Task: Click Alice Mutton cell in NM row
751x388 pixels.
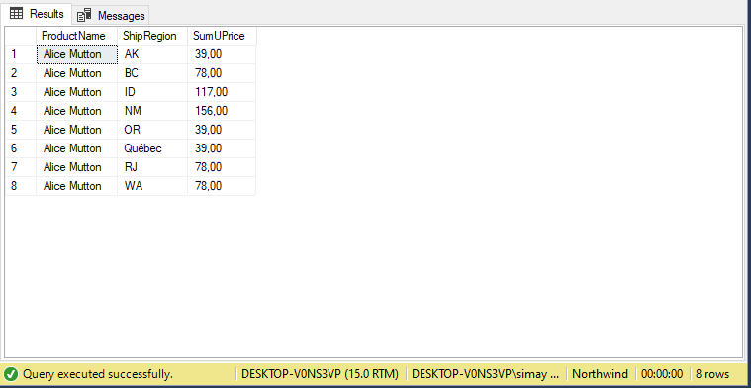Action: pos(76,111)
